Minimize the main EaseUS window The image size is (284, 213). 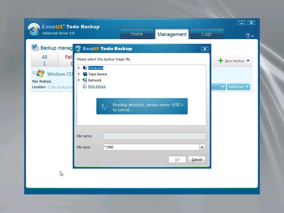[242, 23]
